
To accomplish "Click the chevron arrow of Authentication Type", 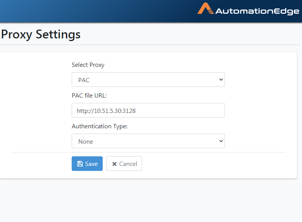I will tap(221, 141).
